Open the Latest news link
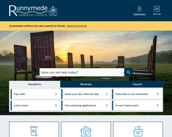 [x=35, y=105]
